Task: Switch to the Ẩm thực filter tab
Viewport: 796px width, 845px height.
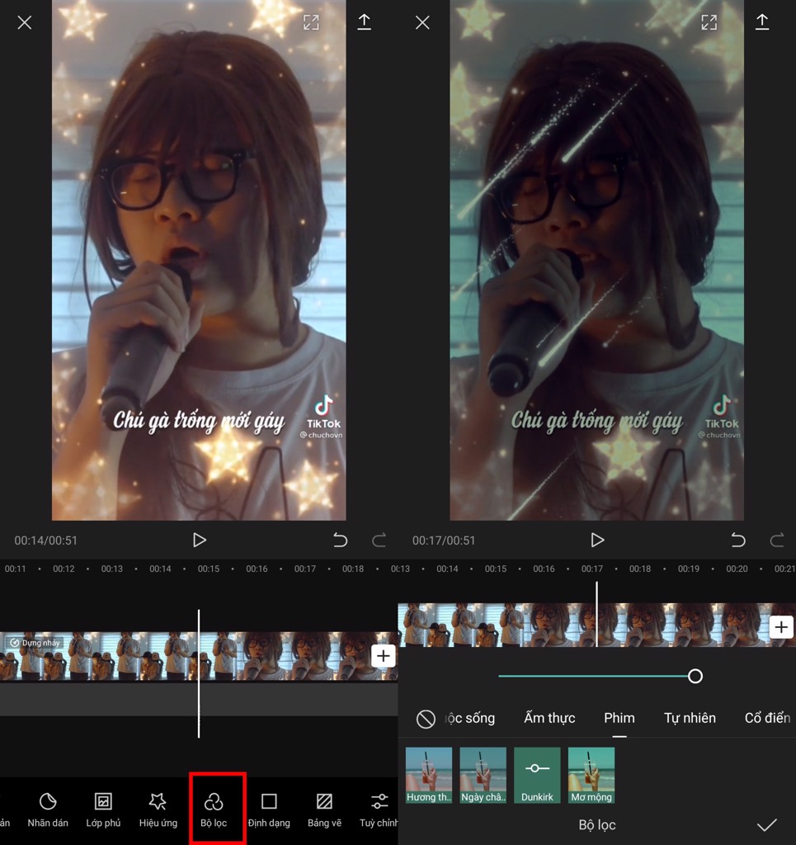Action: click(549, 718)
